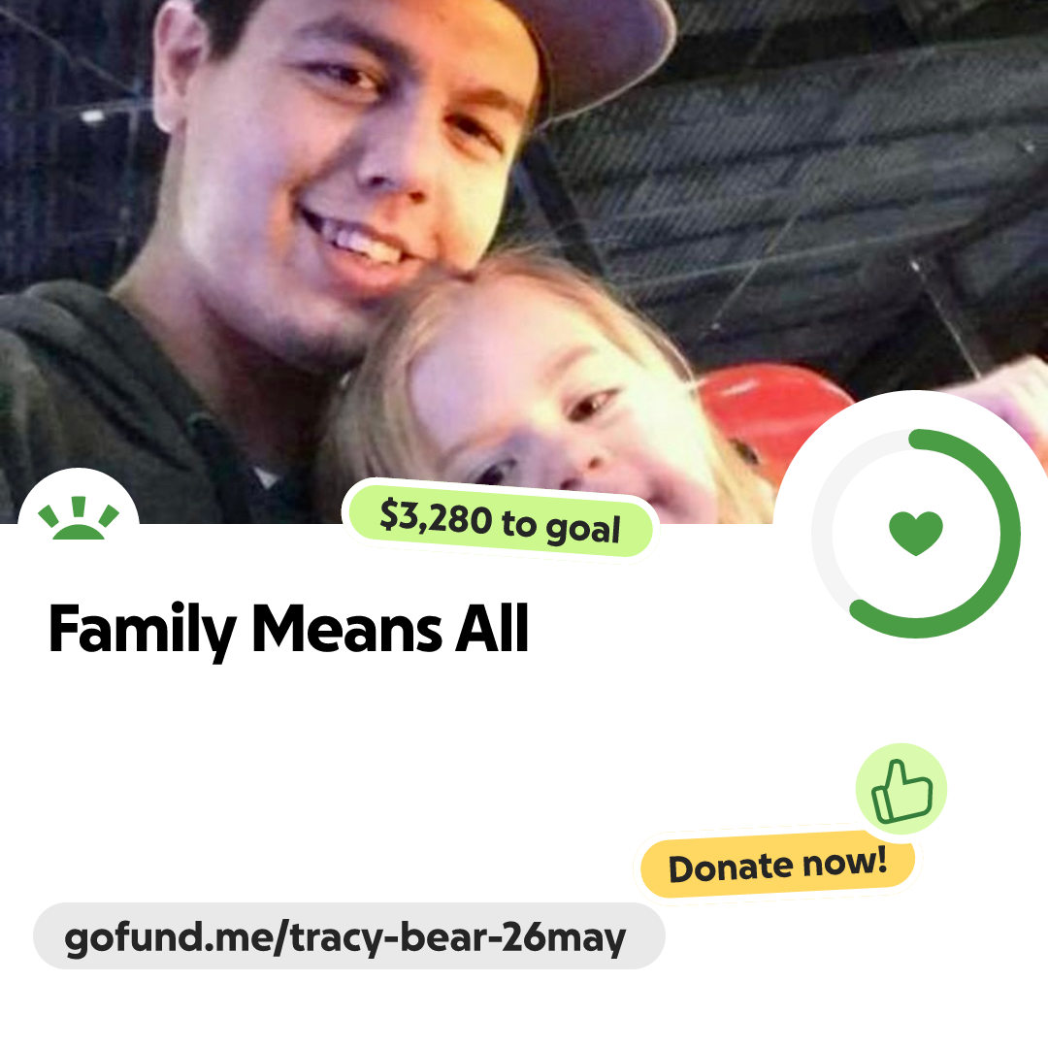1048x1048 pixels.
Task: Click the word "Family" in the headline
Action: click(x=143, y=629)
